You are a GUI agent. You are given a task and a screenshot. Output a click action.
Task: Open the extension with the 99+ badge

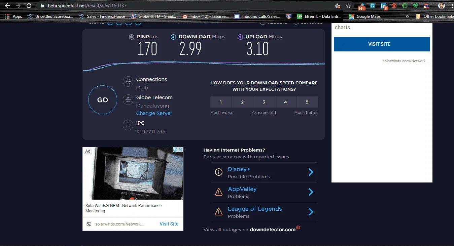click(x=362, y=6)
